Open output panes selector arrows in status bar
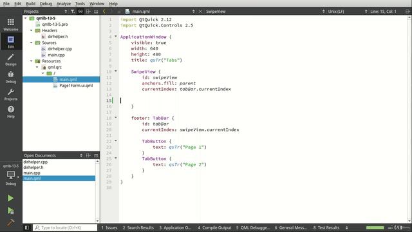412x232 pixels. tap(346, 227)
